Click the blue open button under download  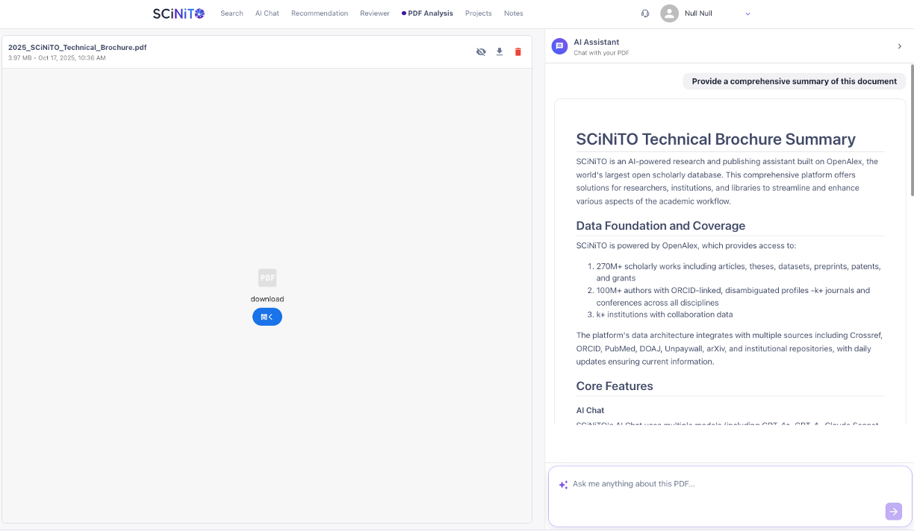(267, 317)
